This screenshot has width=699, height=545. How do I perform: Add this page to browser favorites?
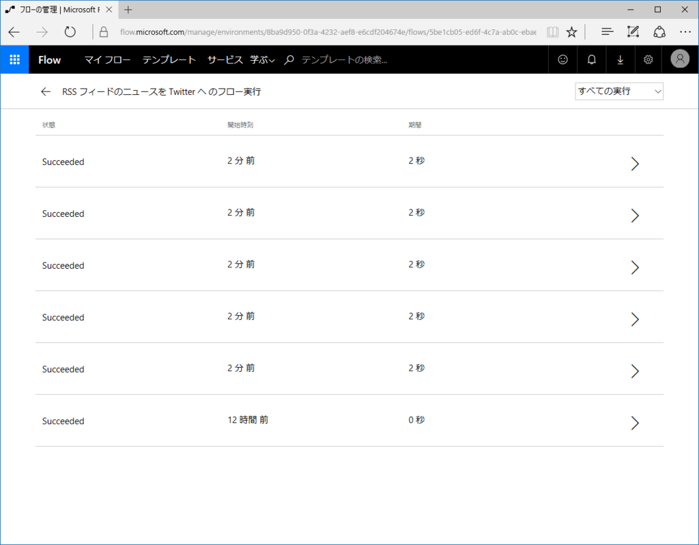(x=571, y=31)
